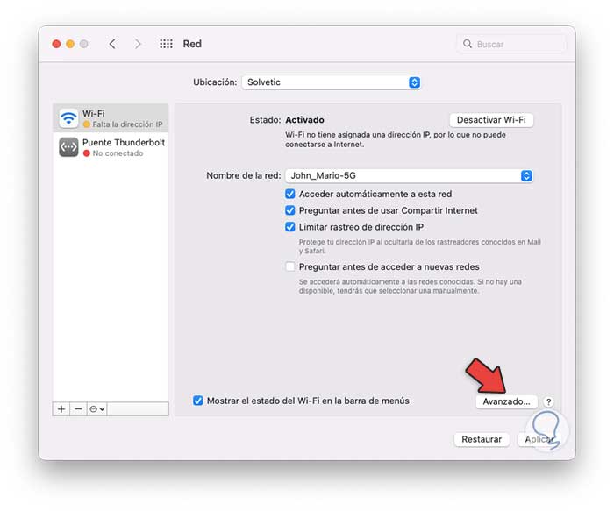The height and width of the screenshot is (511, 614).
Task: Click 'Se accederá automáticamente' description text
Action: (410, 286)
